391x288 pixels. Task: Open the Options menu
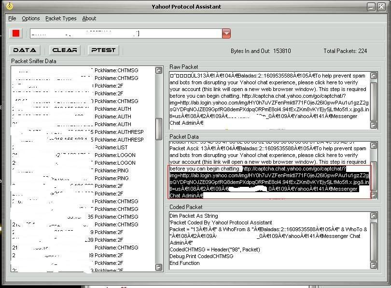tap(31, 18)
